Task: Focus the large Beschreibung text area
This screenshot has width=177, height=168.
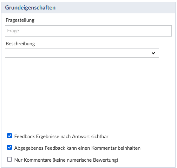Action: (x=82, y=93)
